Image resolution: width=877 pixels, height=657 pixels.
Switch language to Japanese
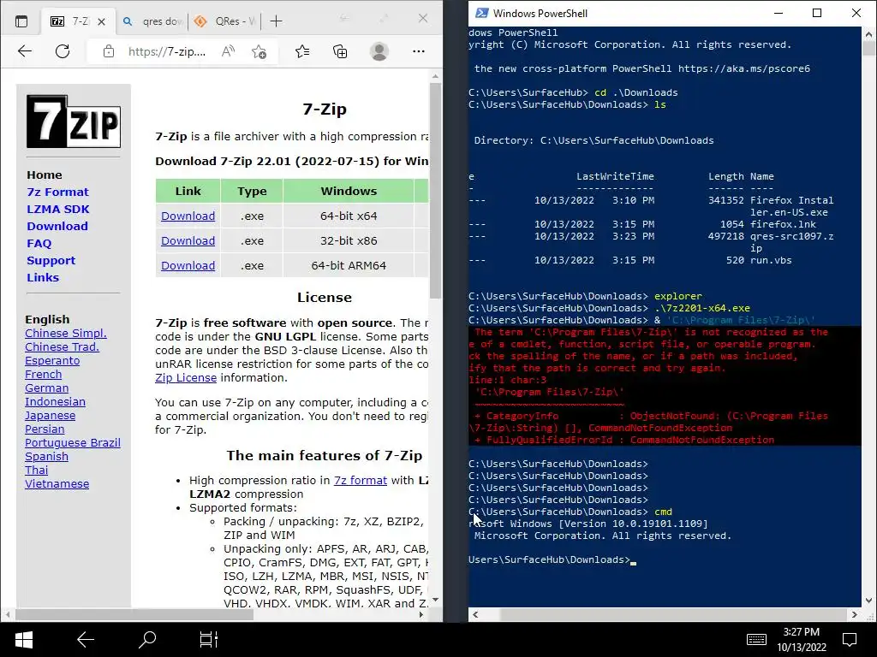tap(50, 416)
